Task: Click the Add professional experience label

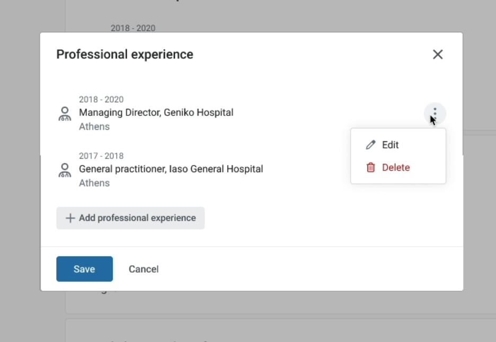Action: [137, 218]
